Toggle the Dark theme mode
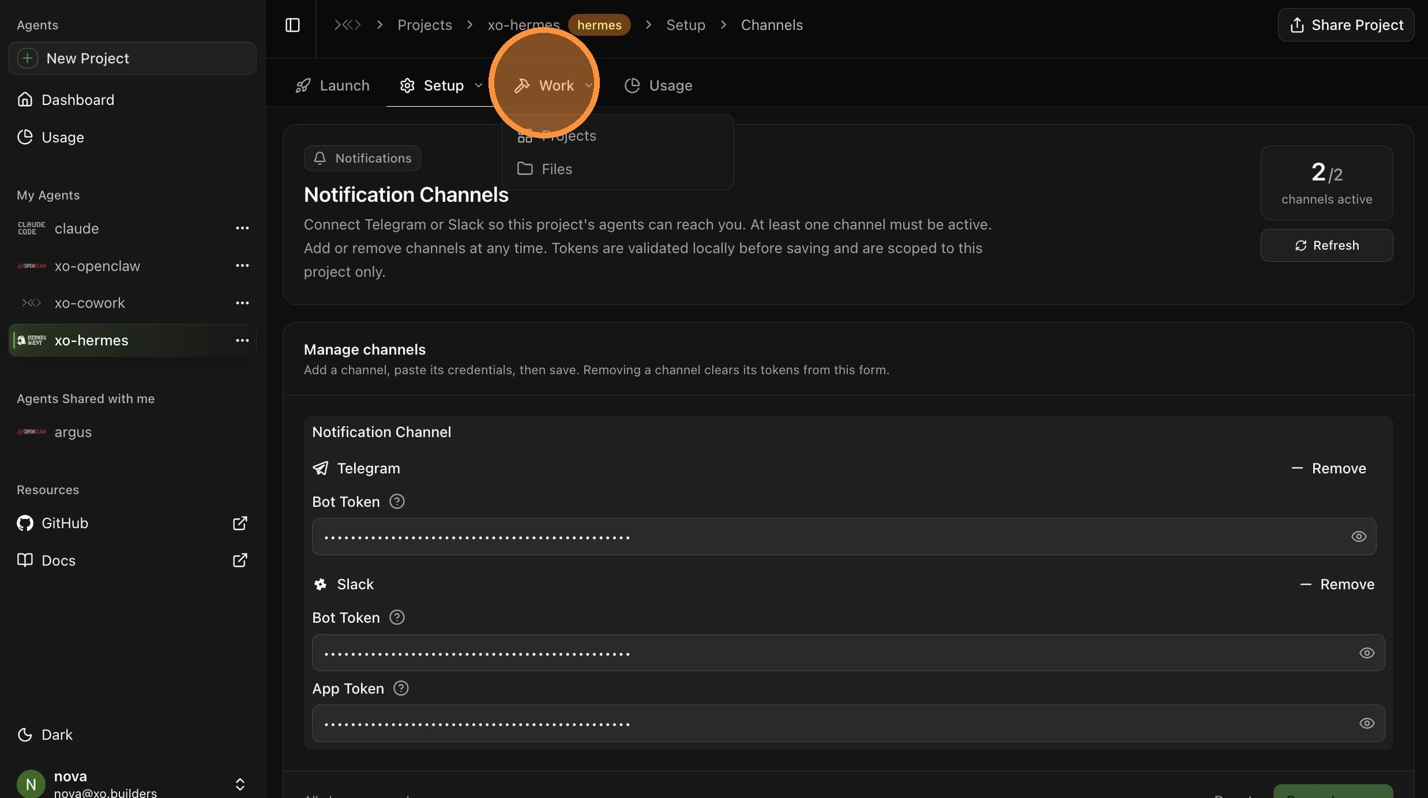This screenshot has width=1428, height=798. click(x=45, y=735)
